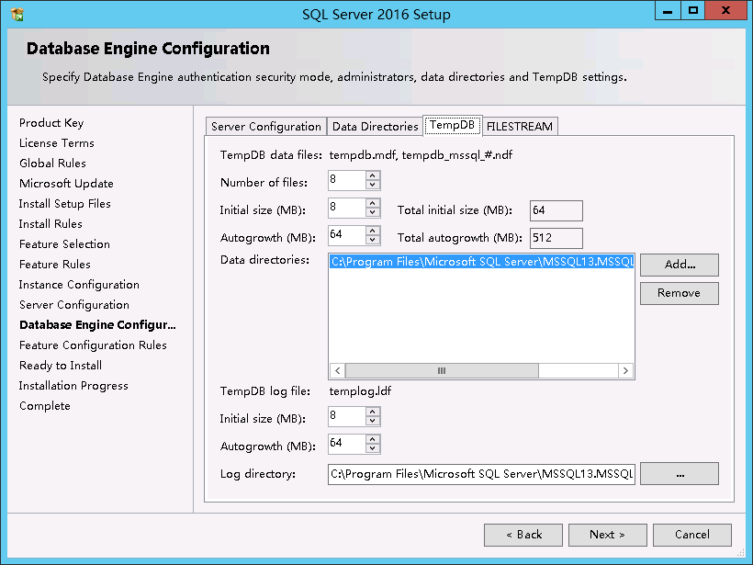Click the data files Autogrowth field
Image resolution: width=753 pixels, height=565 pixels.
347,235
